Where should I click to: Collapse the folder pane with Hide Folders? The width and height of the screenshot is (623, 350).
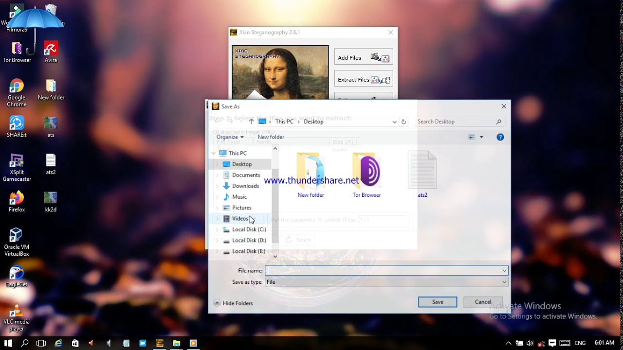[x=233, y=303]
